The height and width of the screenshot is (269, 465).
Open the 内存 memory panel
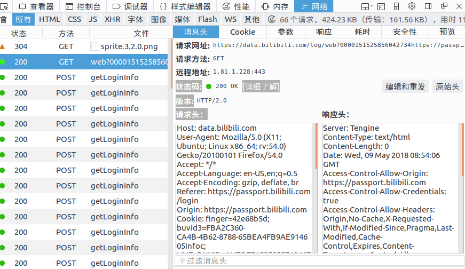pyautogui.click(x=275, y=6)
